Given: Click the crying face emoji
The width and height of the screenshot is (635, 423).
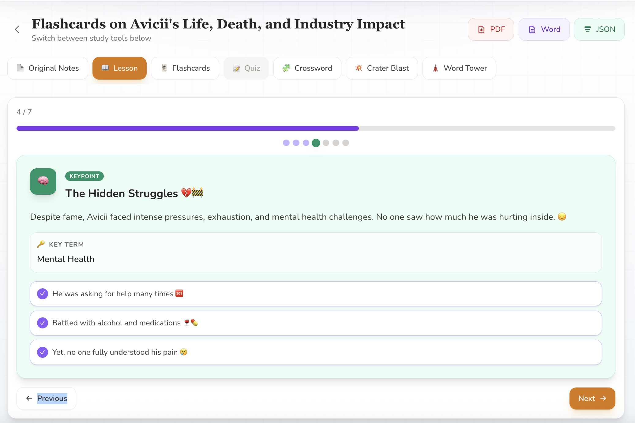Looking at the screenshot, I should click(x=183, y=352).
